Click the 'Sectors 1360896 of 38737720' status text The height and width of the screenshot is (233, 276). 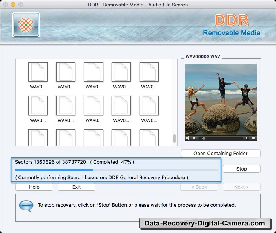[51, 162]
